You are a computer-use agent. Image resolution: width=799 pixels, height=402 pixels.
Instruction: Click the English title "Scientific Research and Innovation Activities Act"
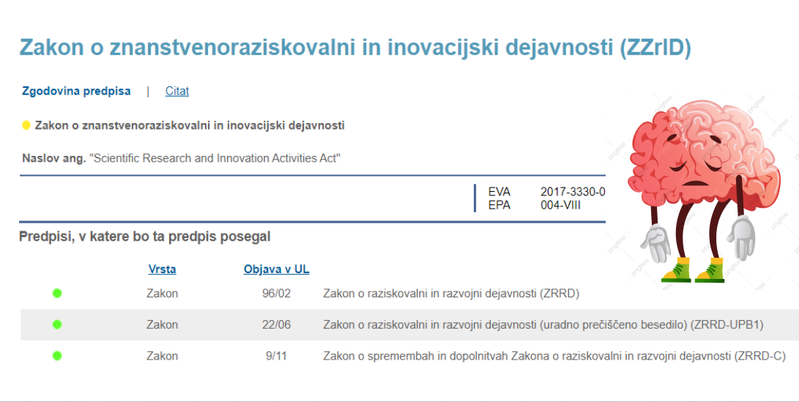[x=215, y=158]
